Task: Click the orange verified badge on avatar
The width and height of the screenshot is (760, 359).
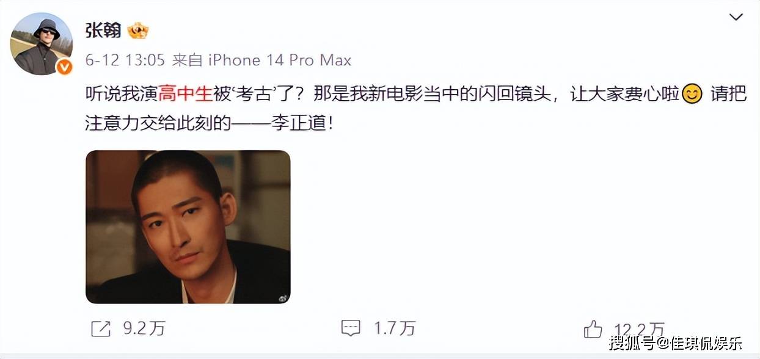Action: click(x=64, y=67)
